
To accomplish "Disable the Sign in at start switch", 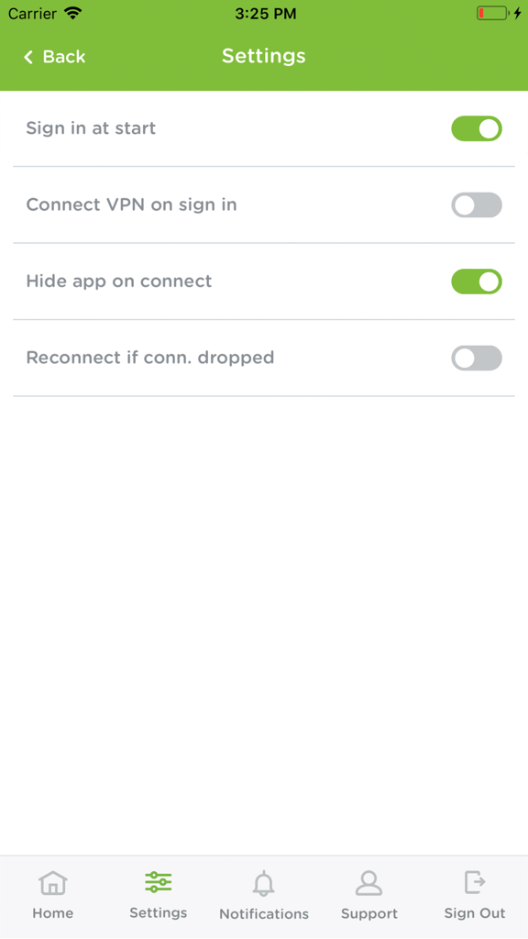I will tap(477, 129).
